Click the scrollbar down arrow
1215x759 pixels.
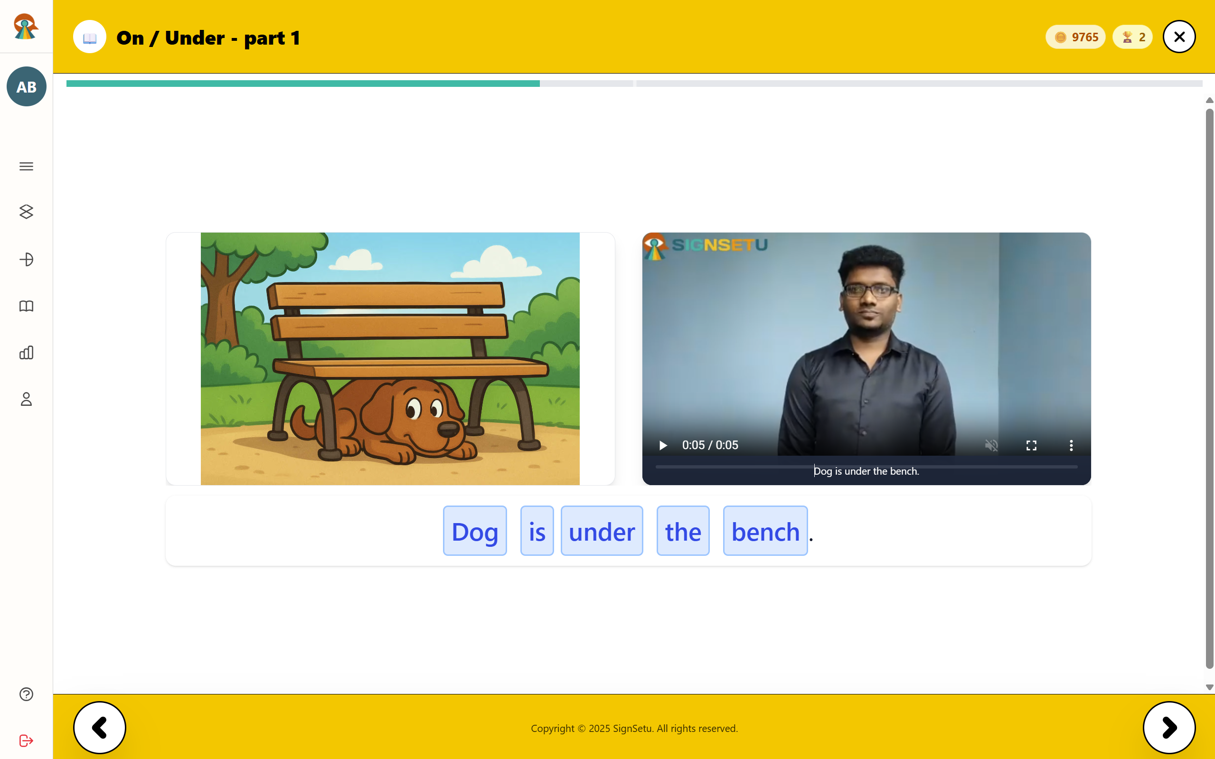(1209, 687)
